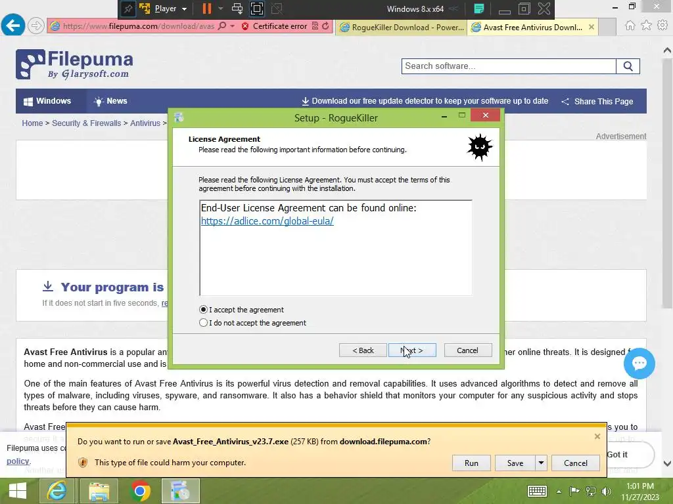This screenshot has width=673, height=504.
Task: Expand the address bar autocomplete dropdown
Action: (232, 26)
